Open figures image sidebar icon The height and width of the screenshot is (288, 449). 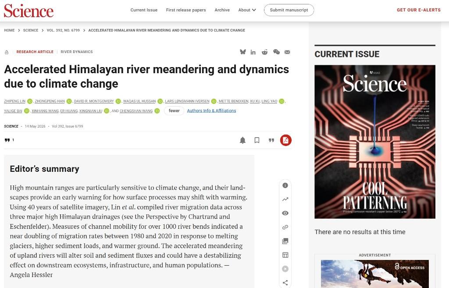point(285,241)
